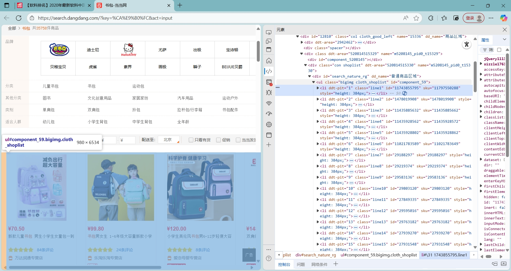Collapse the div search_nature_rg node
The width and height of the screenshot is (511, 271).
pyautogui.click(x=310, y=76)
